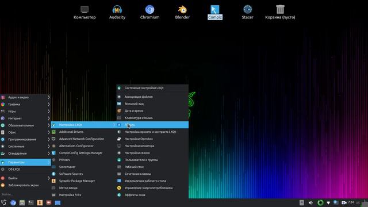Open Сочетания клавиш settings
The height and width of the screenshot is (207, 368).
coord(152,174)
